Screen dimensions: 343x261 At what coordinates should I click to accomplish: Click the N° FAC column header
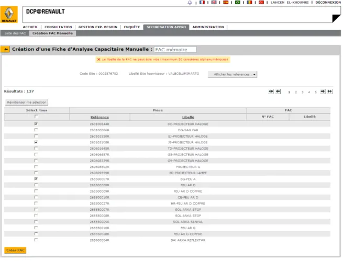(x=268, y=117)
